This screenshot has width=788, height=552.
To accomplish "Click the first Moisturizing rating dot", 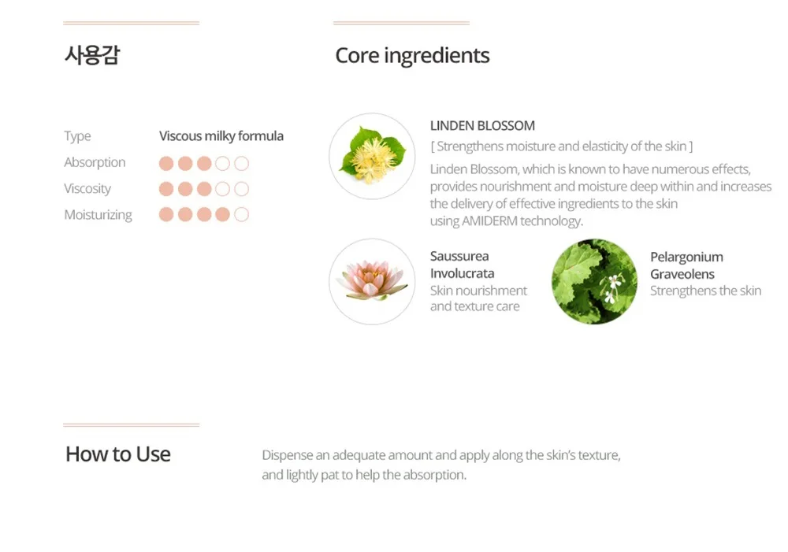I will [x=166, y=214].
